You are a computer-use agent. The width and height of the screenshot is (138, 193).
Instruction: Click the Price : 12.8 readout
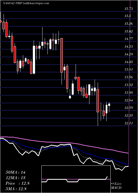(17, 183)
